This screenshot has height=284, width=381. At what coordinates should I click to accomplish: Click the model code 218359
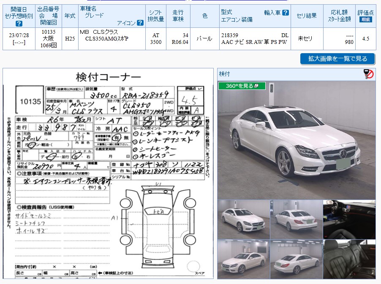pyautogui.click(x=230, y=35)
